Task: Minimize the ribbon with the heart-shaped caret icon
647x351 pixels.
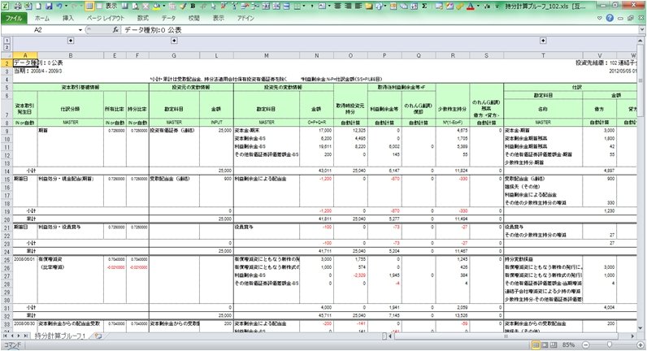Action: (600, 18)
